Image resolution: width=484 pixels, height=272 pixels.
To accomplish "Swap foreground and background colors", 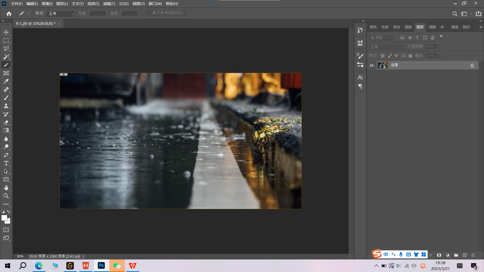I will click(x=9, y=212).
